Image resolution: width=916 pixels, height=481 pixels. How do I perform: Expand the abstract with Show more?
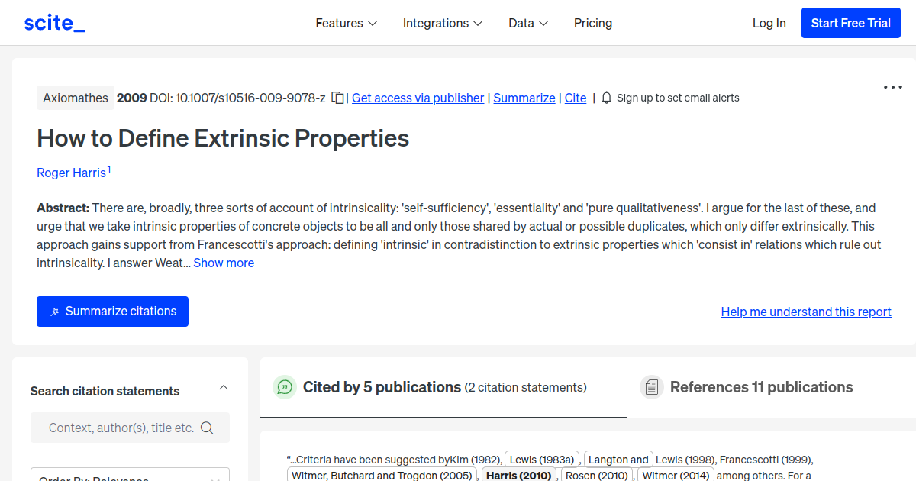224,263
